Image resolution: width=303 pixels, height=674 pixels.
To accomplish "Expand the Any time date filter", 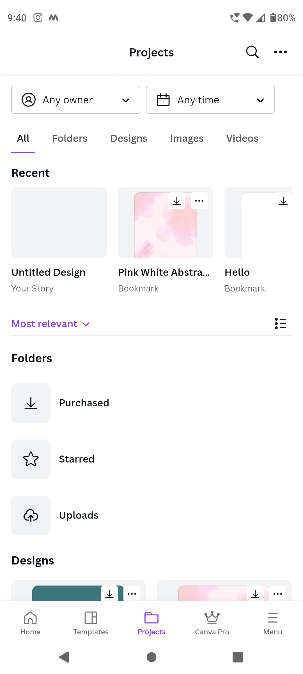I will coord(210,100).
